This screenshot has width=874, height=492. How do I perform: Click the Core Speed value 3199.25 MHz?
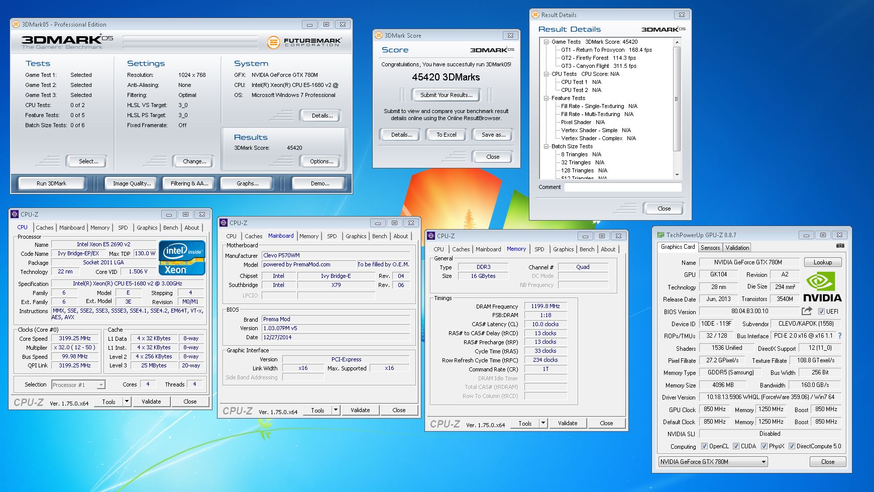coord(75,338)
